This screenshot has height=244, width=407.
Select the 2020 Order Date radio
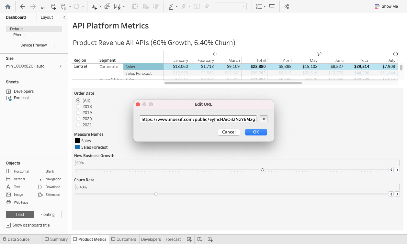click(78, 119)
